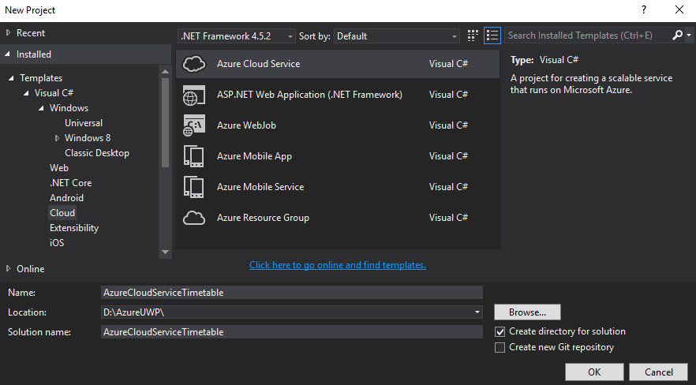Select the Azure Mobile App template name
The width and height of the screenshot is (696, 385).
pos(254,156)
